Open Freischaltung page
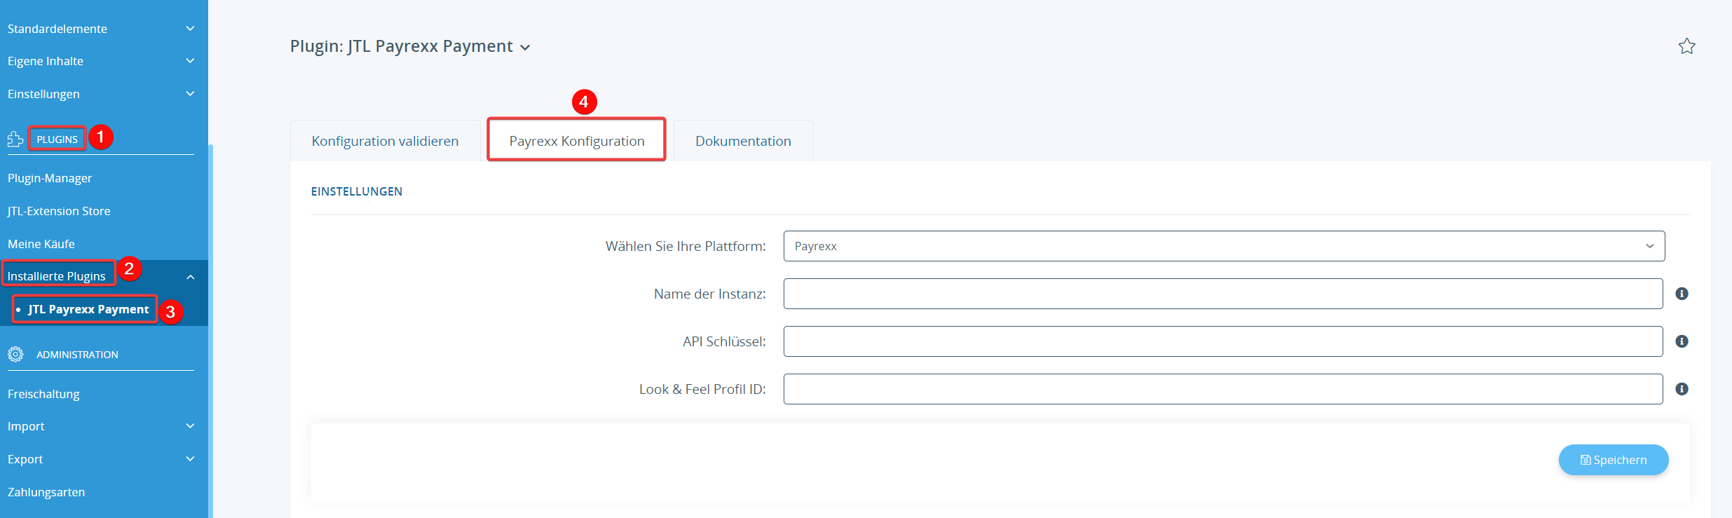This screenshot has width=1732, height=518. click(x=43, y=394)
